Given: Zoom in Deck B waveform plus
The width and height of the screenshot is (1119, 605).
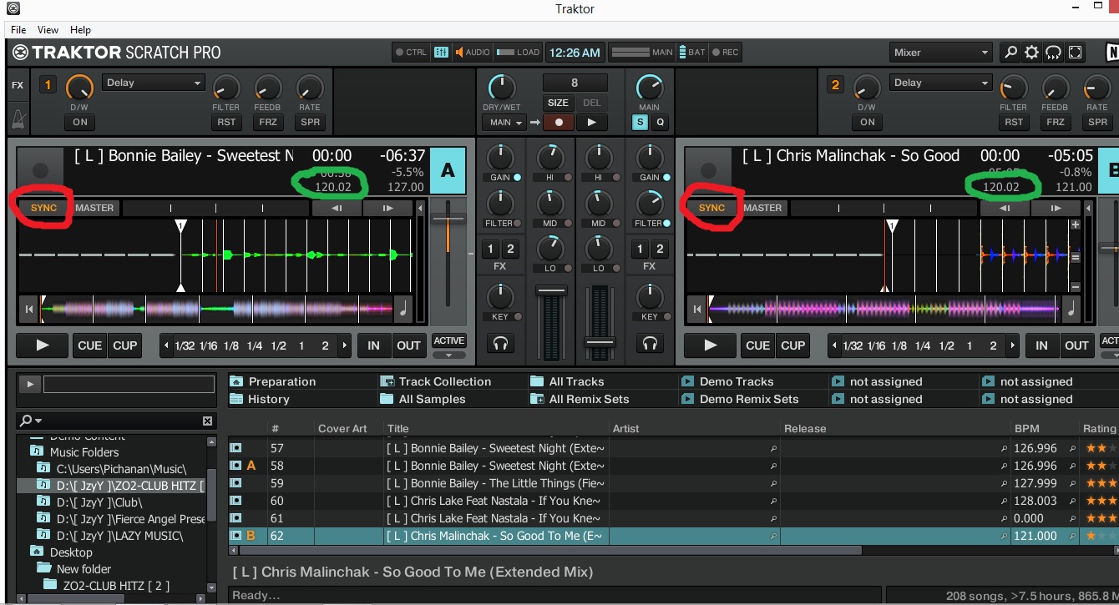Looking at the screenshot, I should click(1075, 224).
